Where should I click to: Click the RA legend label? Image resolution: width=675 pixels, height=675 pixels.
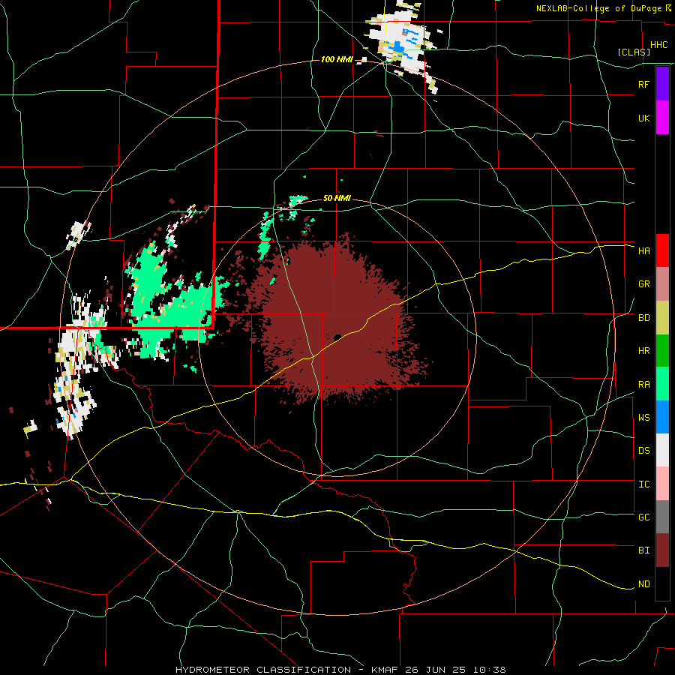pos(643,385)
